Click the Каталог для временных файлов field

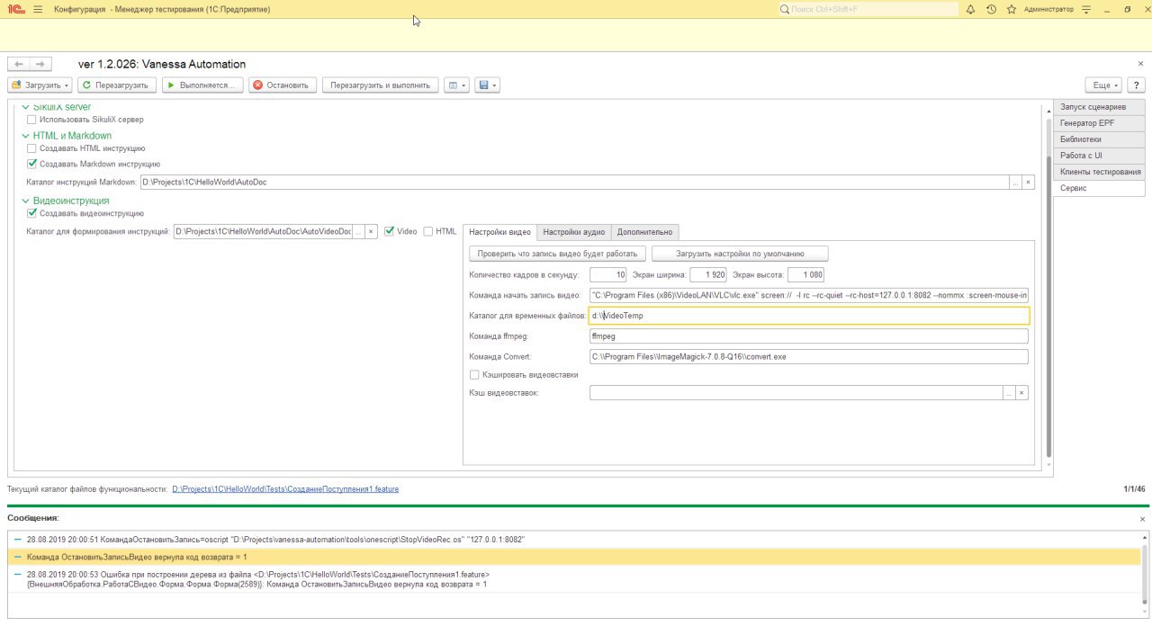(808, 316)
